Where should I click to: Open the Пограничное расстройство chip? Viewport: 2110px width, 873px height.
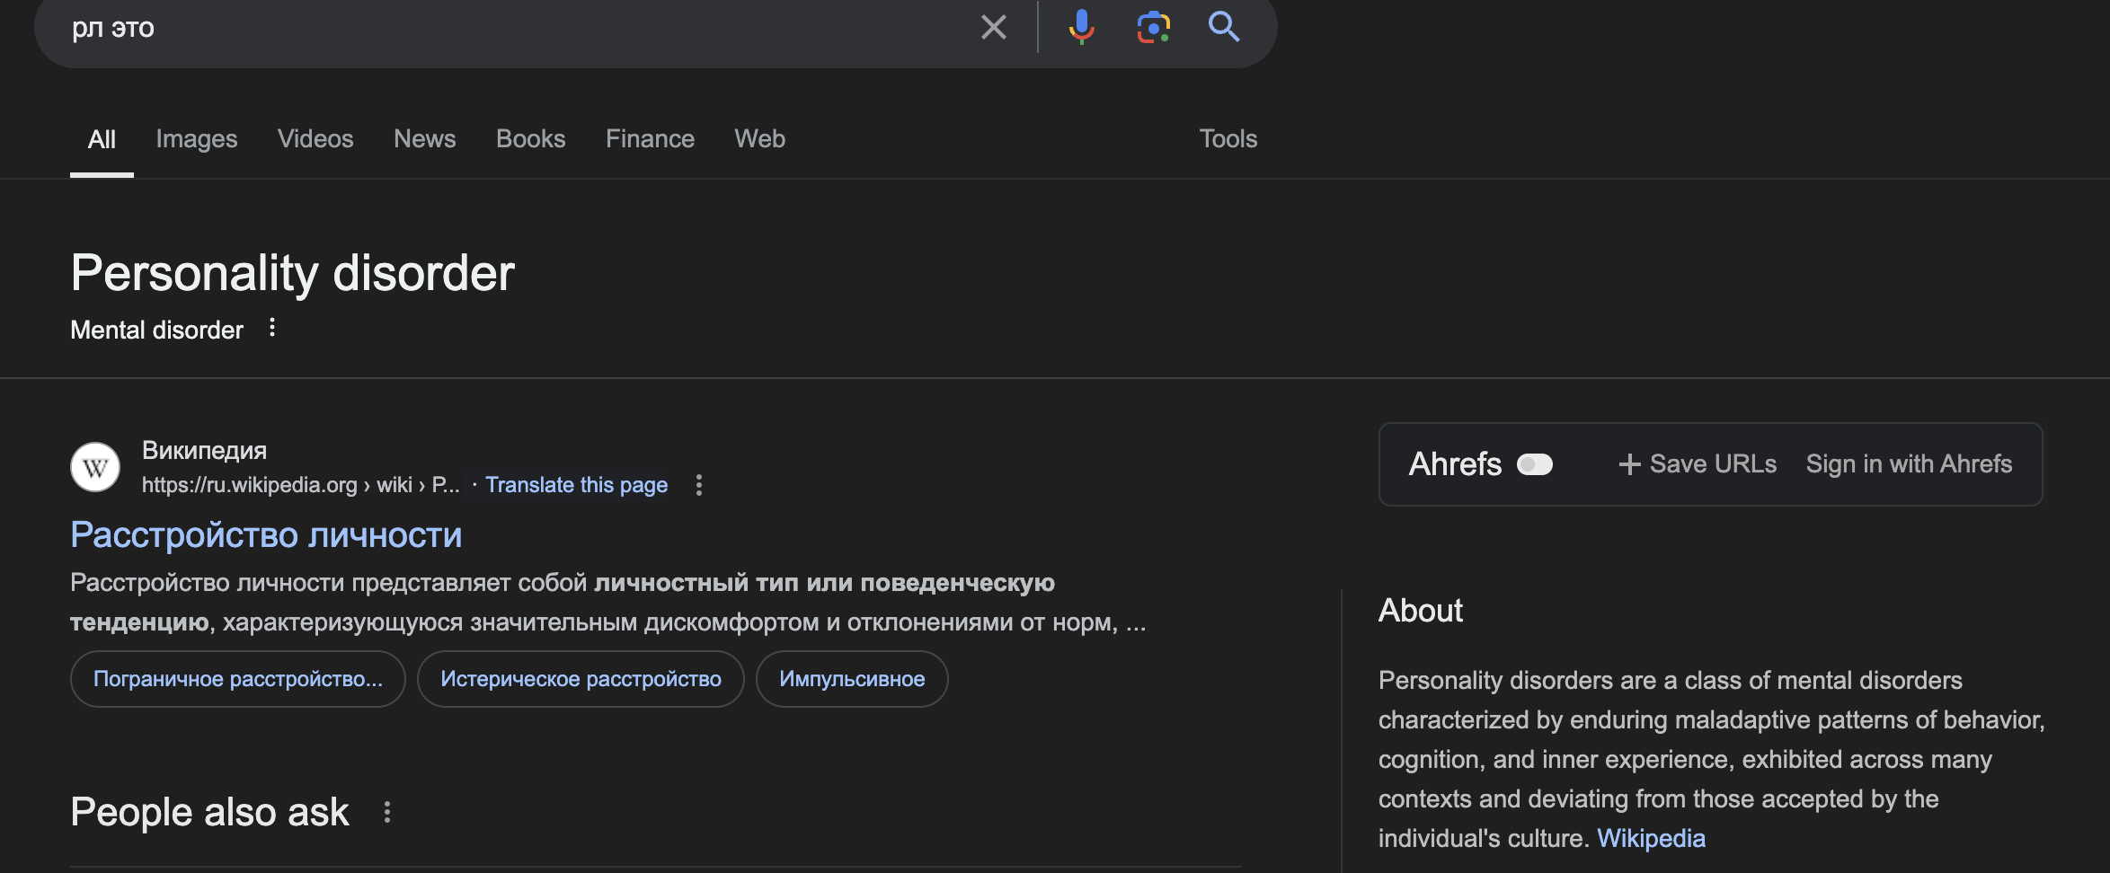tap(238, 679)
